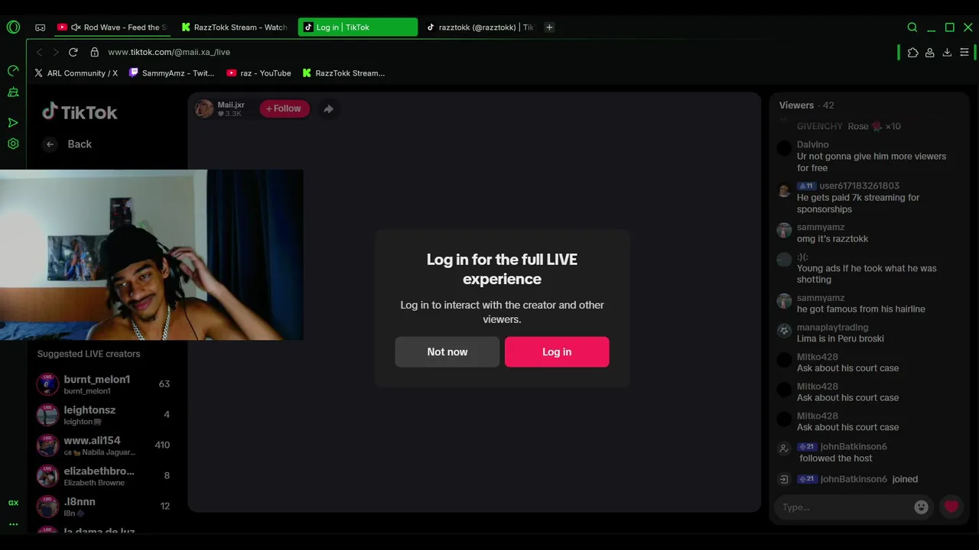Open the browser profile account icon
The height and width of the screenshot is (550, 979).
(929, 53)
